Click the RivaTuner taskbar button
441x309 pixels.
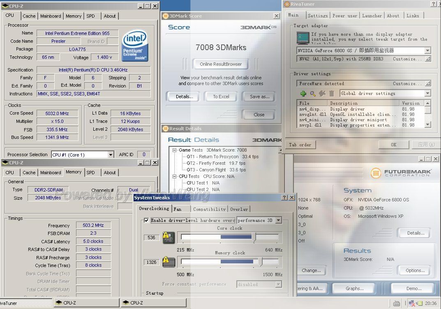click(26, 303)
